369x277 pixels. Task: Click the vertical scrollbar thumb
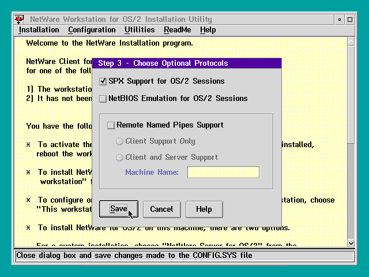[351, 95]
